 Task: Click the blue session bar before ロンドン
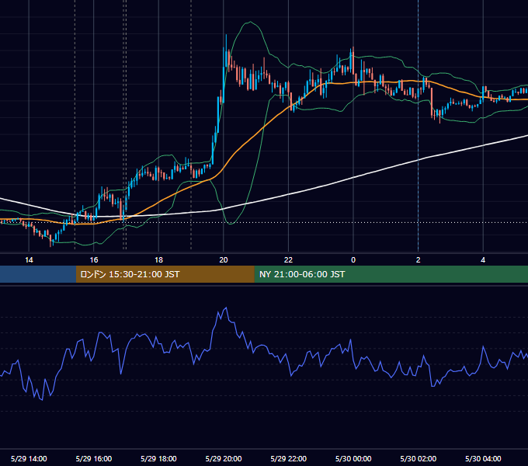[x=38, y=274]
